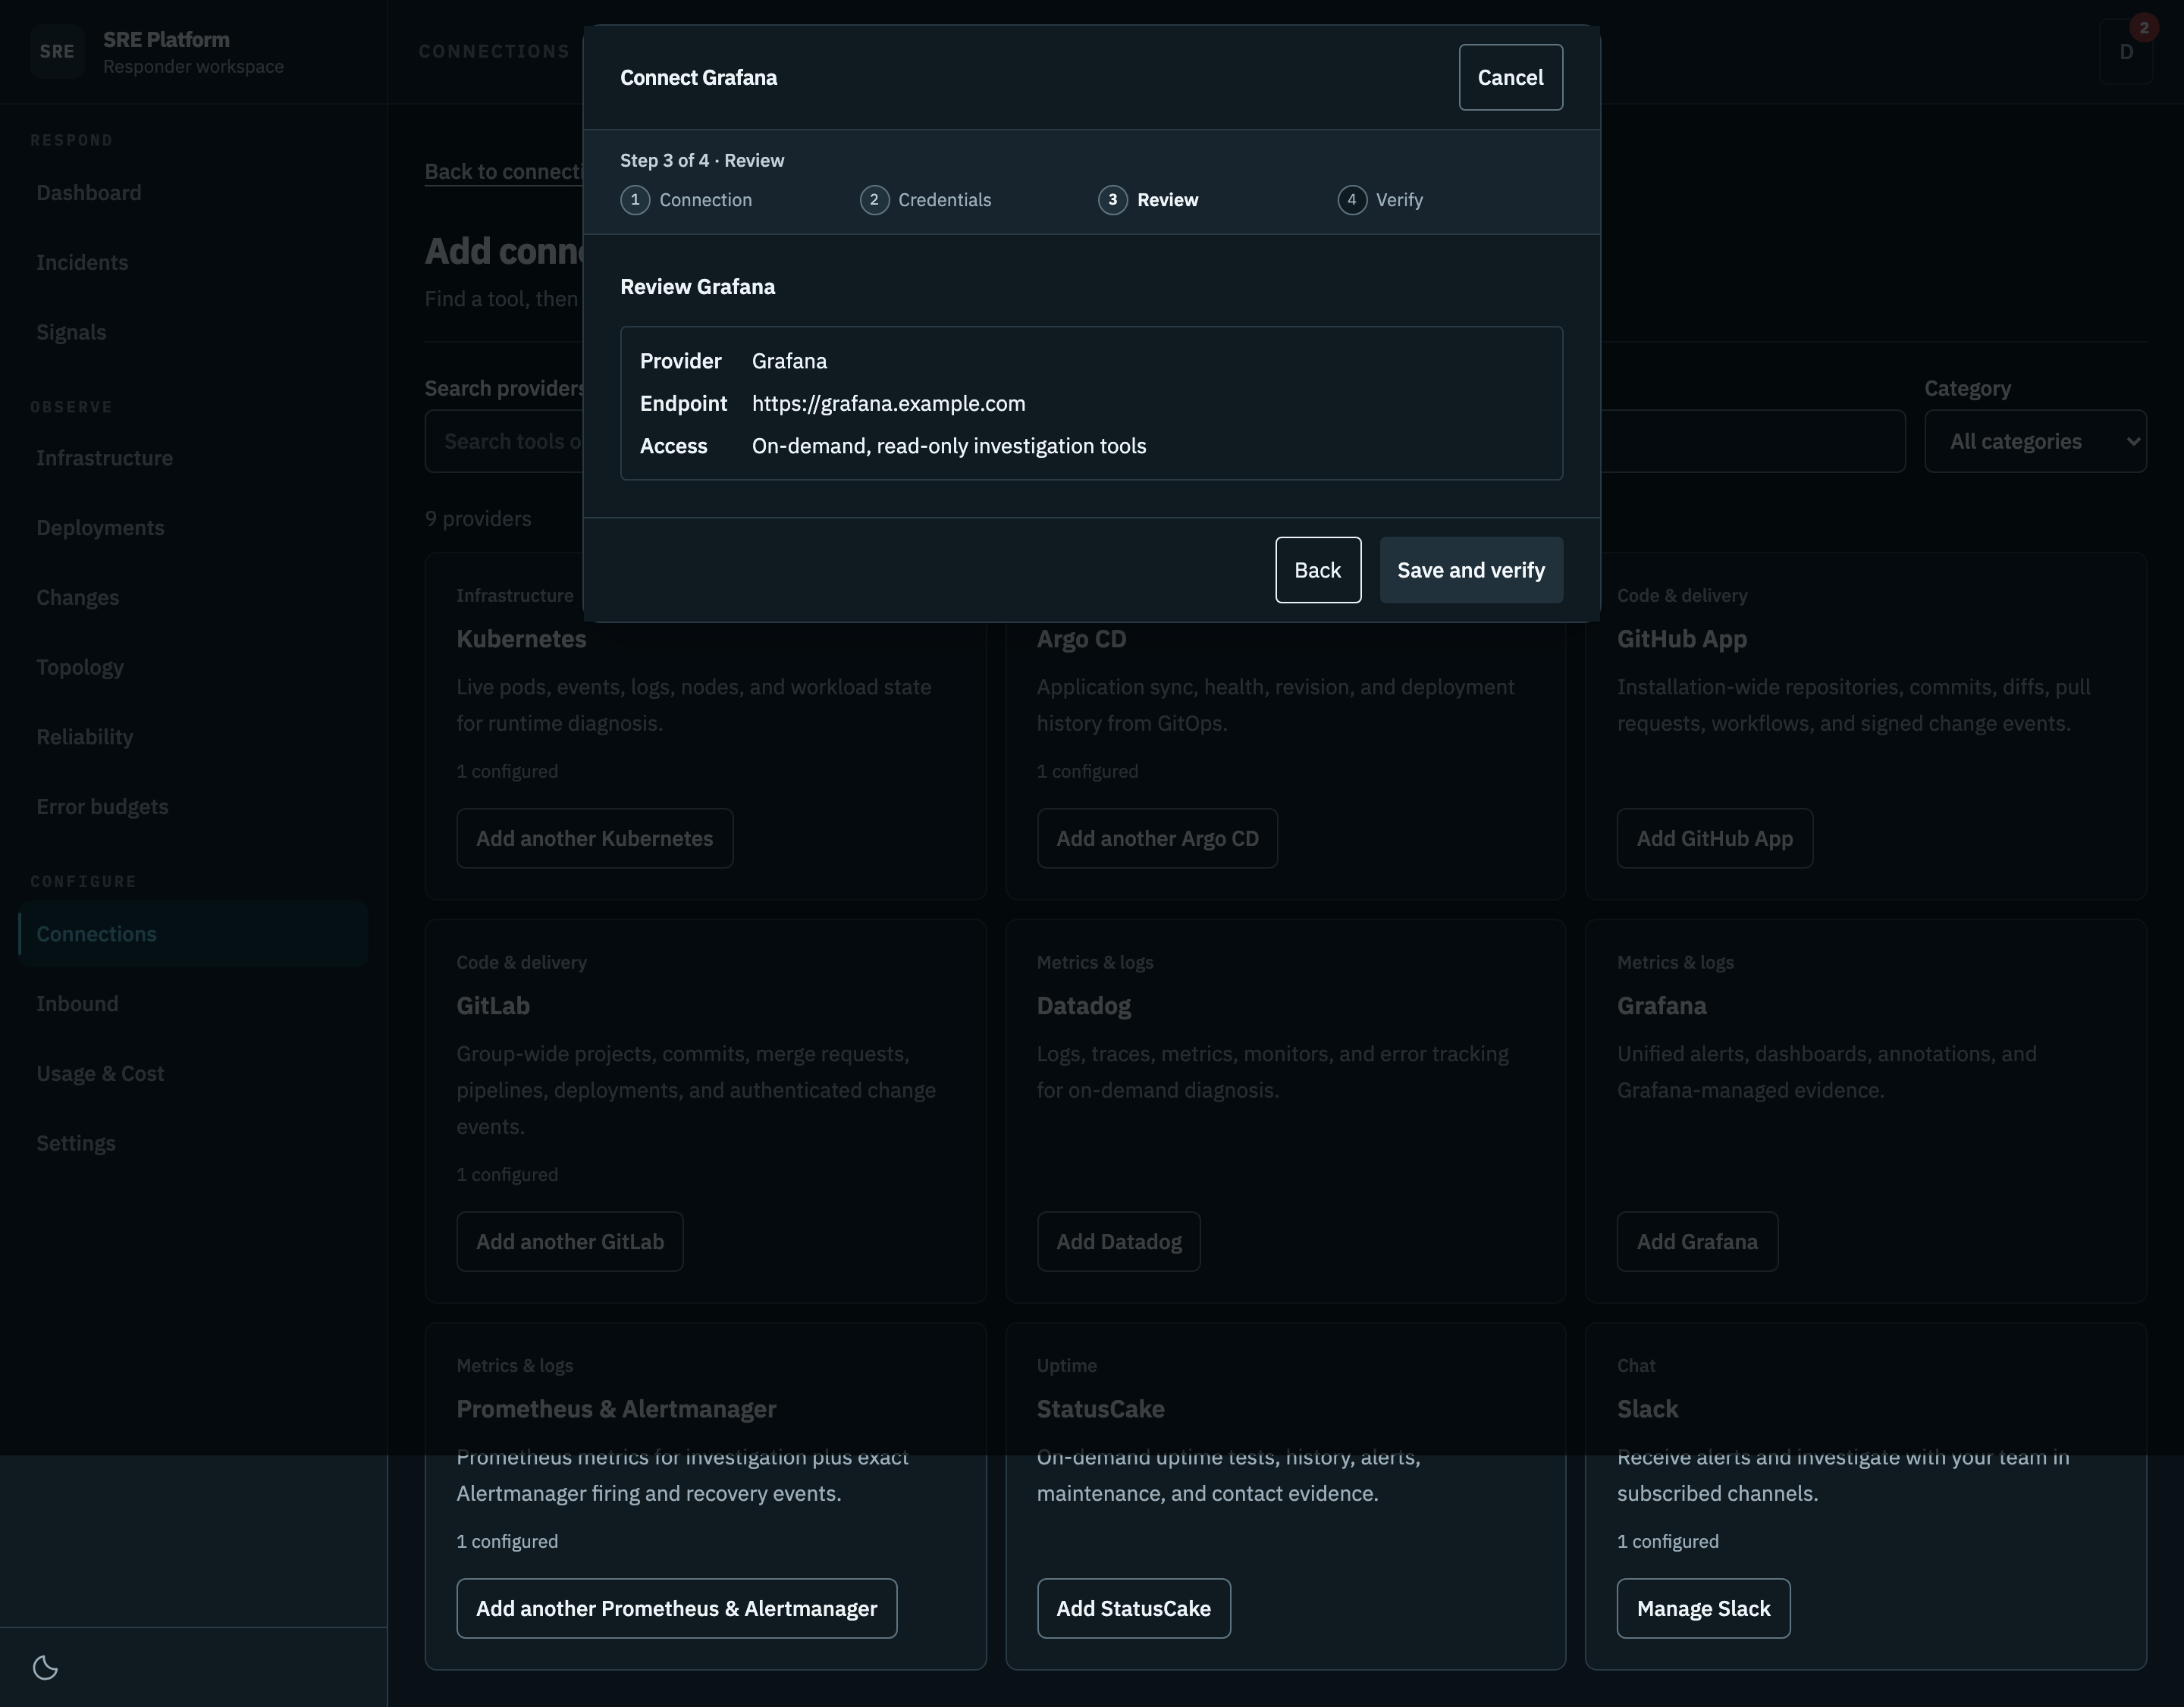
Task: Click the Datadog card title
Action: click(1084, 1005)
